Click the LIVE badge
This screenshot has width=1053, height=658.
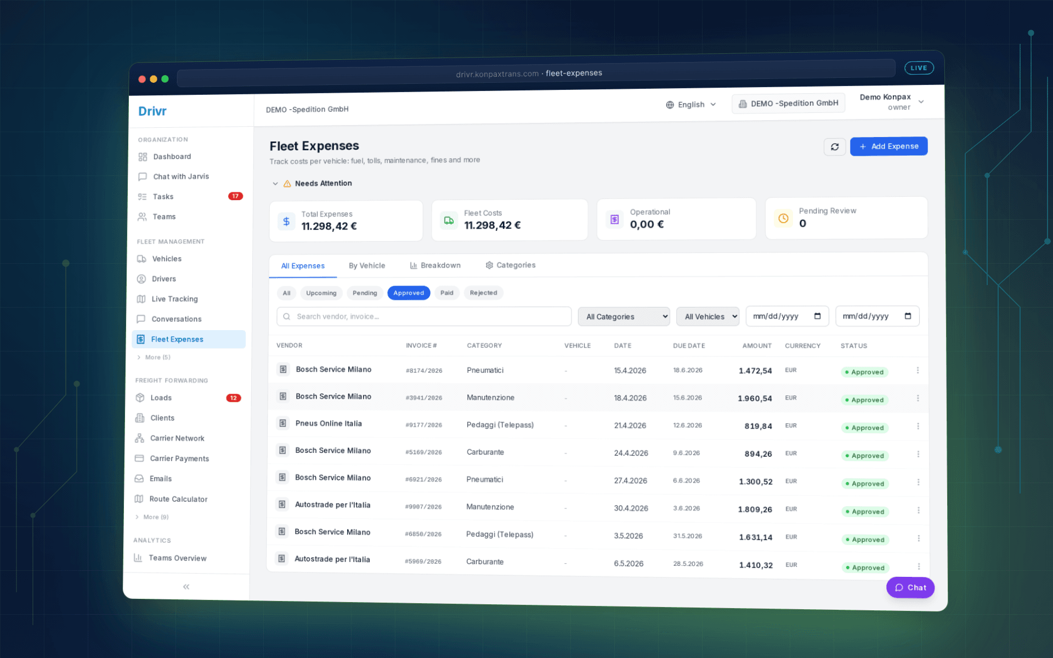pos(919,68)
